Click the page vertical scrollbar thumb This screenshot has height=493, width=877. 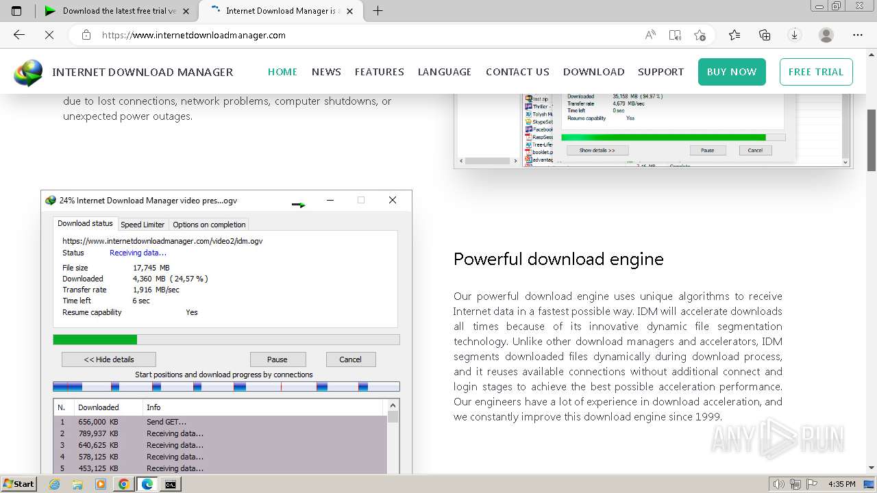[x=872, y=140]
